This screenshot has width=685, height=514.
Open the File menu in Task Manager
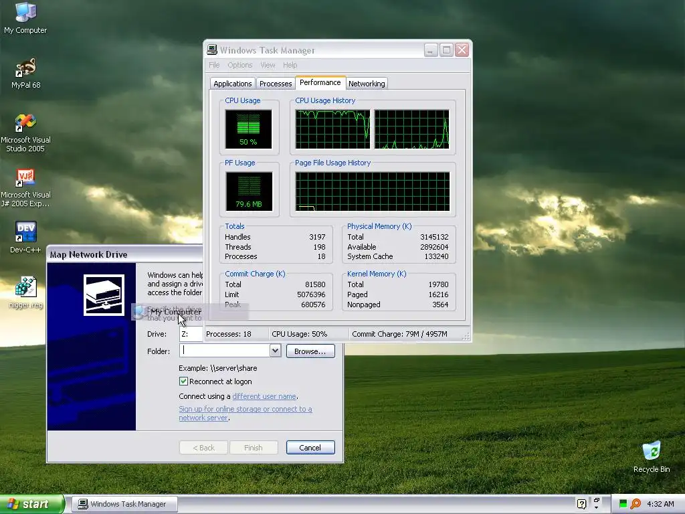(214, 65)
